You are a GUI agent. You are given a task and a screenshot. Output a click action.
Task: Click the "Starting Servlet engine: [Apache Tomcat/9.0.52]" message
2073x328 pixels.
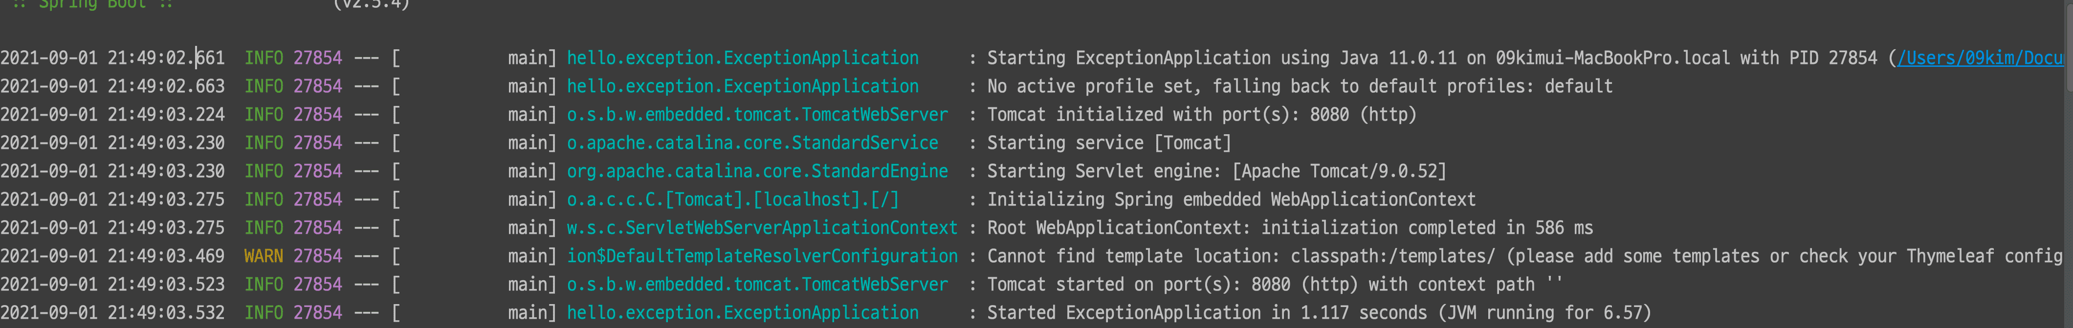click(x=1216, y=171)
